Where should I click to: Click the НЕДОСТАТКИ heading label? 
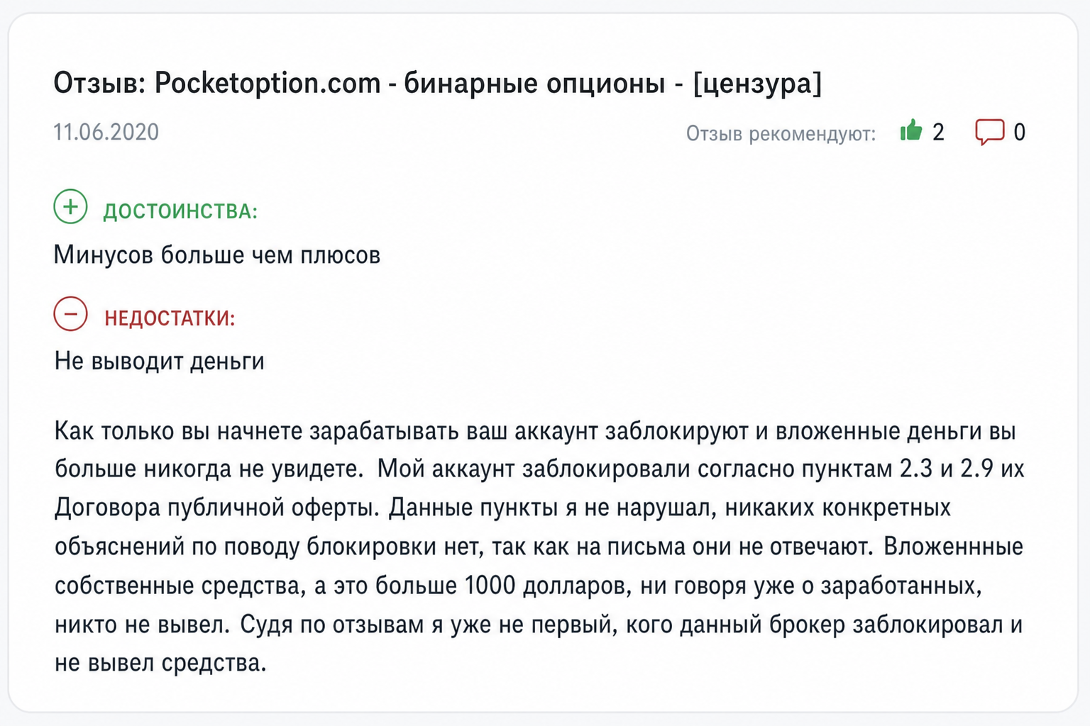[x=170, y=318]
